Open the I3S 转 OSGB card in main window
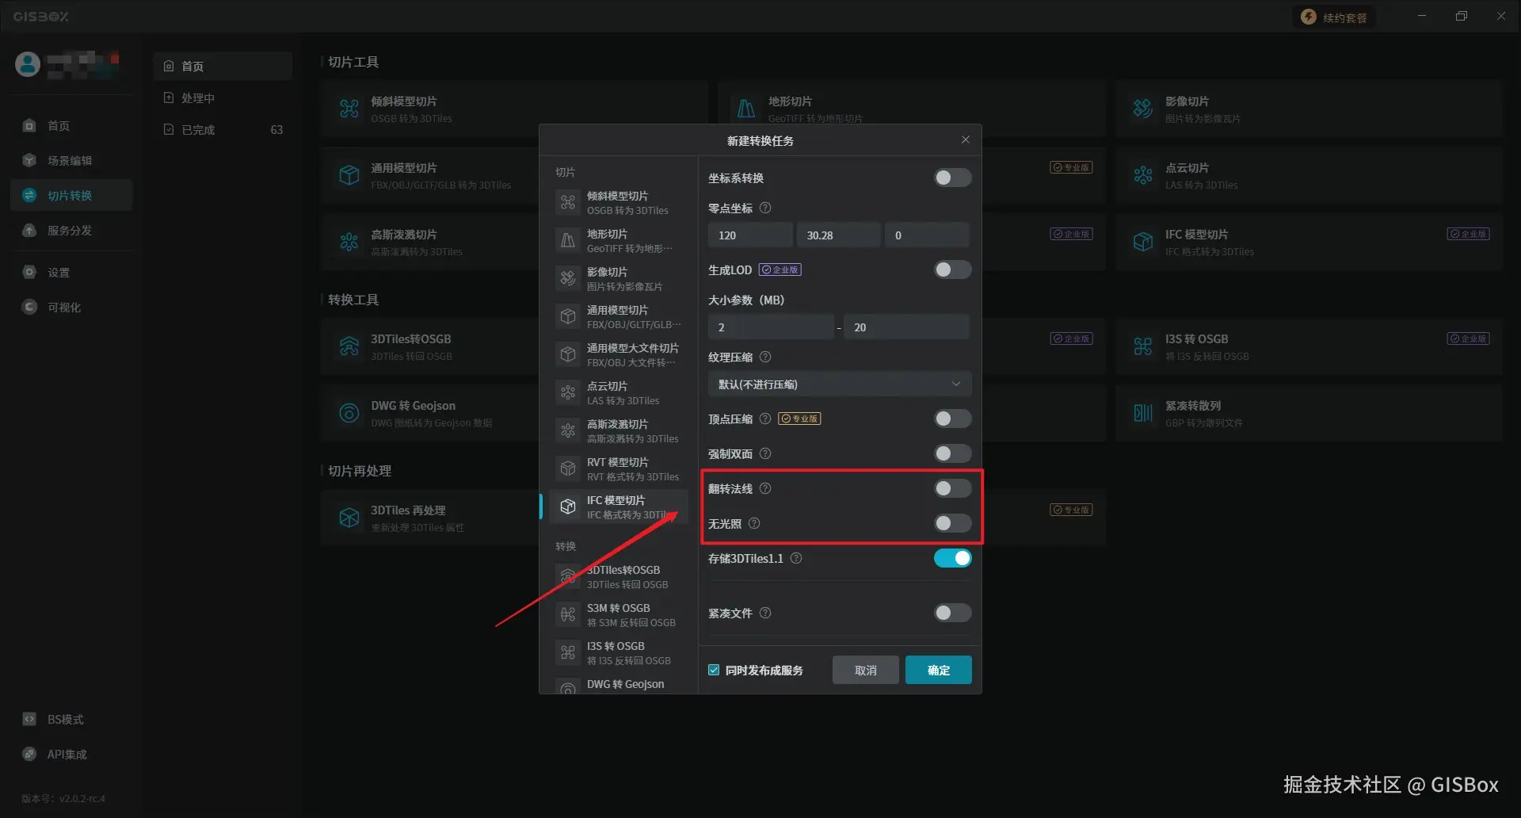 [1308, 346]
